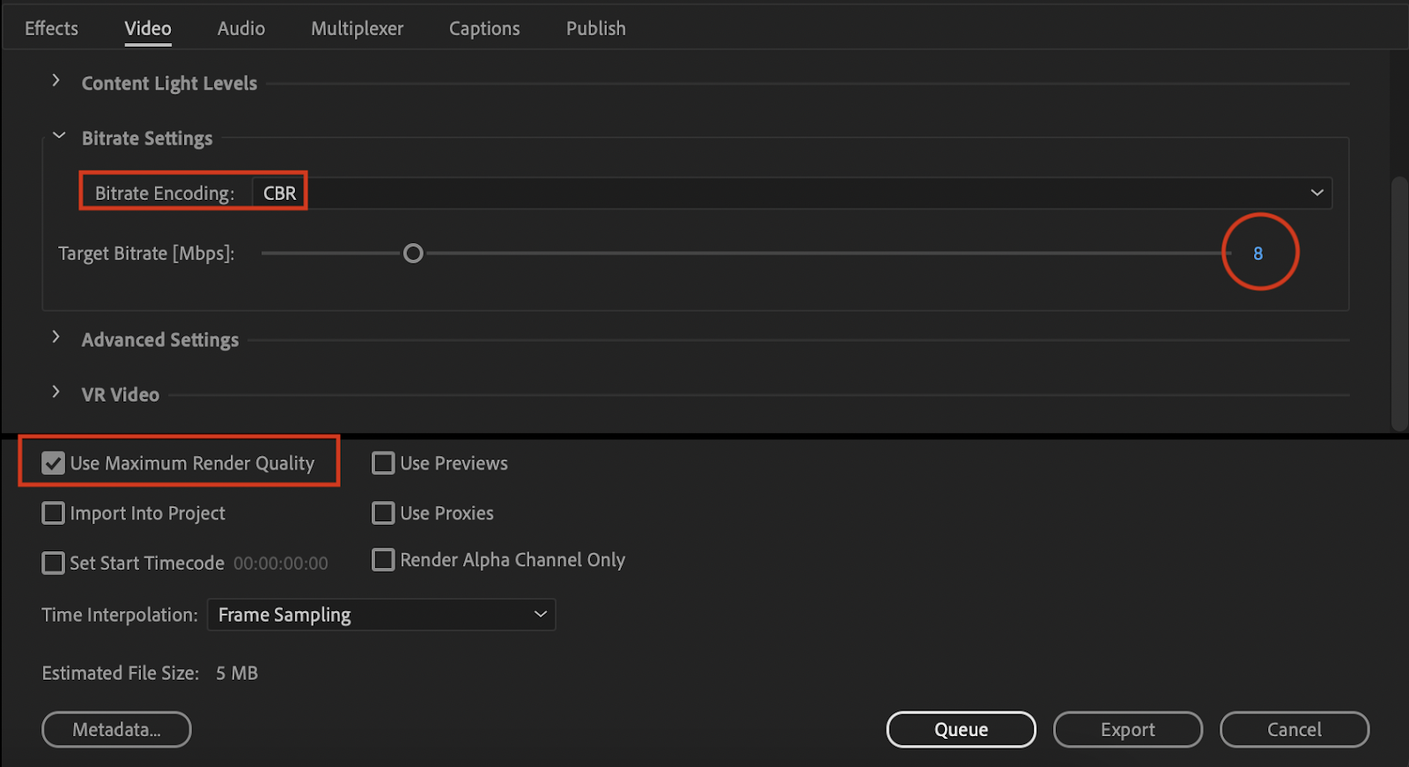Switch to the Effects tab
Image resolution: width=1409 pixels, height=767 pixels.
click(51, 28)
